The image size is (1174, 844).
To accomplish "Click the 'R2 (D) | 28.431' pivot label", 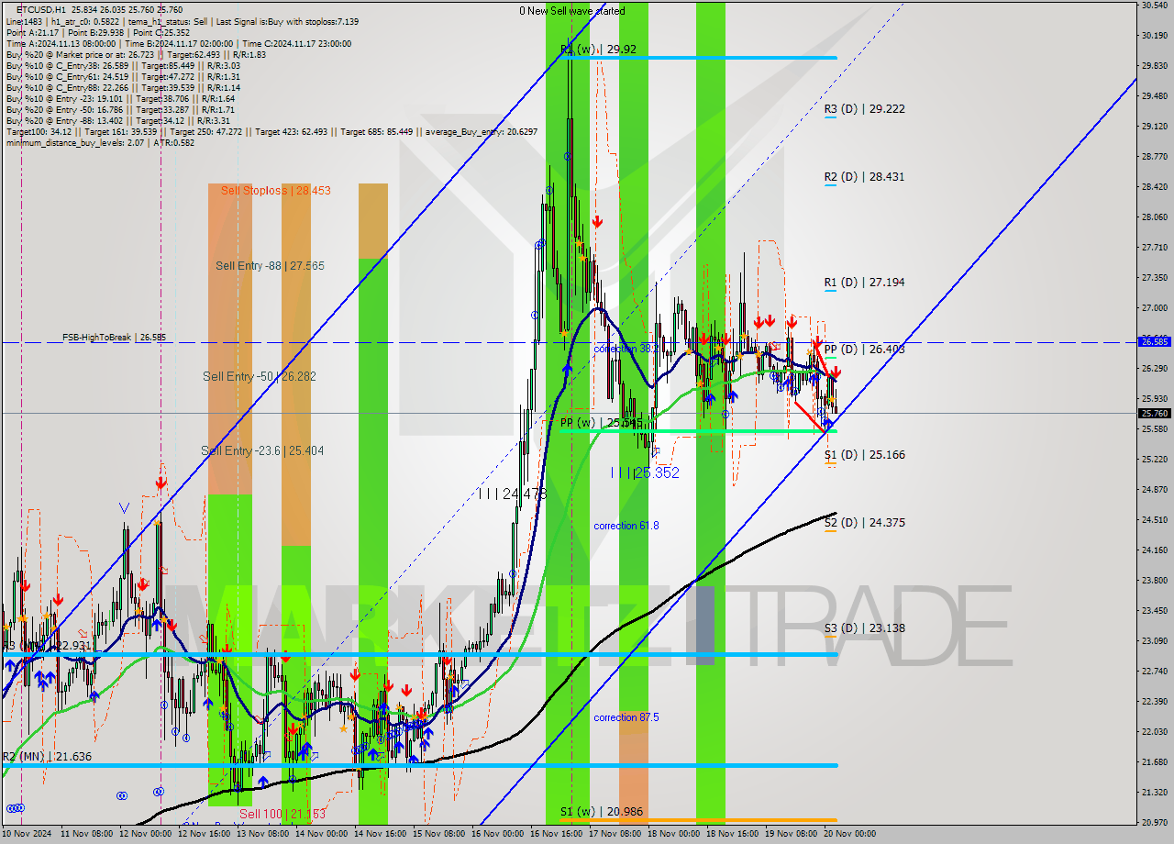I will (x=864, y=177).
